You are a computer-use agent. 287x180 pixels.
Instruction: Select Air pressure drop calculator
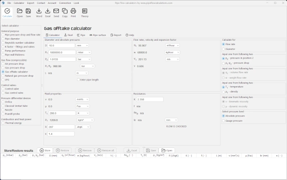click(13, 64)
